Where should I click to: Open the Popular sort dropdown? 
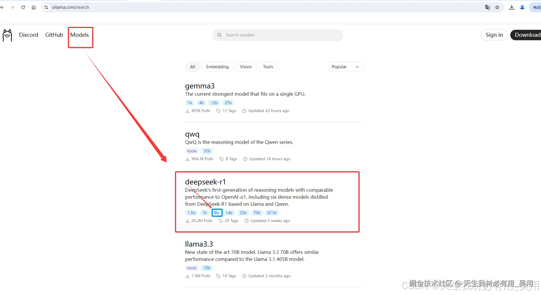click(x=345, y=67)
